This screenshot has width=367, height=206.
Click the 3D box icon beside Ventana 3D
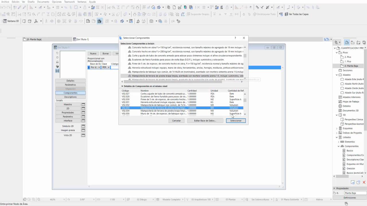tap(30, 21)
